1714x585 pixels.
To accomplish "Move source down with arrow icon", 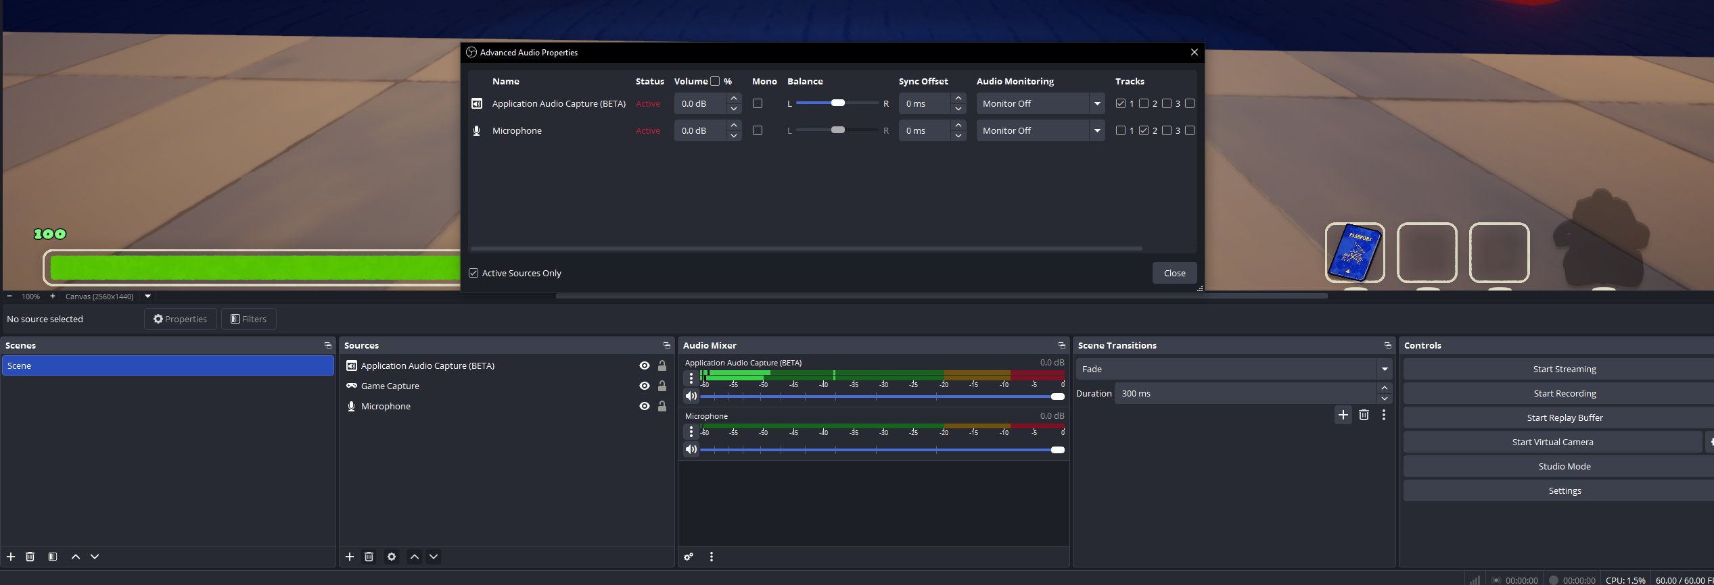I will pyautogui.click(x=434, y=557).
